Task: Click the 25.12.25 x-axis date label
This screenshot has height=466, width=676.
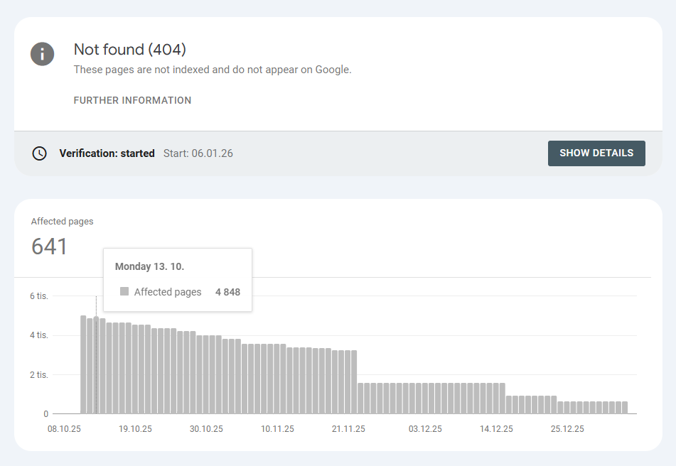Action: [567, 429]
